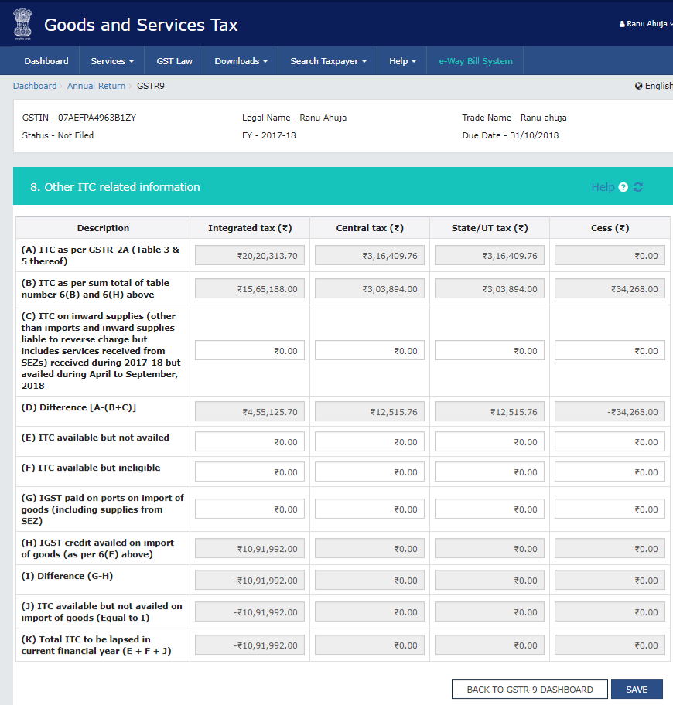
Task: Click the SAVE button
Action: tap(637, 690)
